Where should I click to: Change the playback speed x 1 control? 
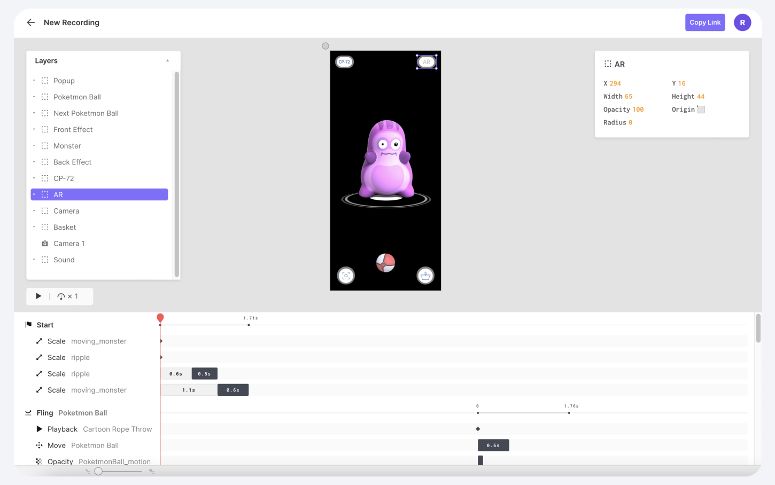pyautogui.click(x=68, y=296)
